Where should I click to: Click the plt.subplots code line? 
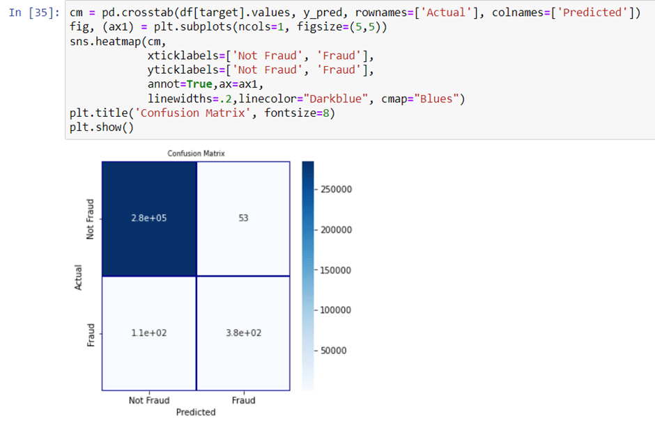228,28
